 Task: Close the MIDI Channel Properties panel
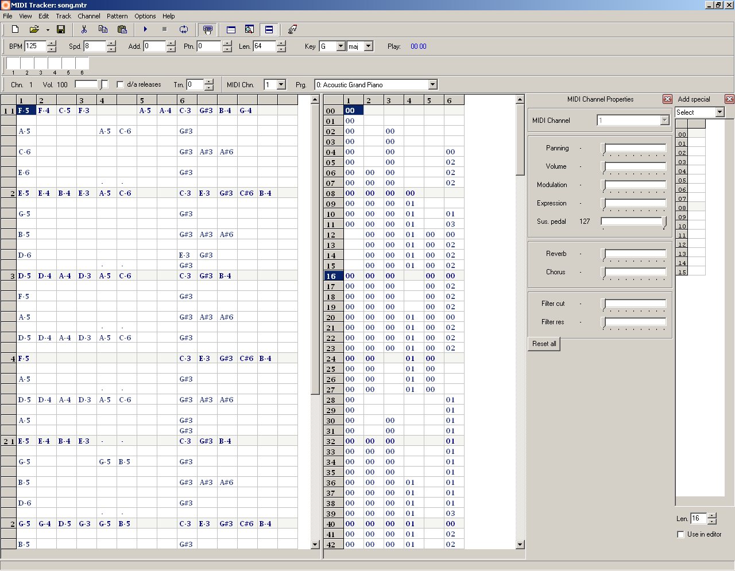tap(667, 99)
